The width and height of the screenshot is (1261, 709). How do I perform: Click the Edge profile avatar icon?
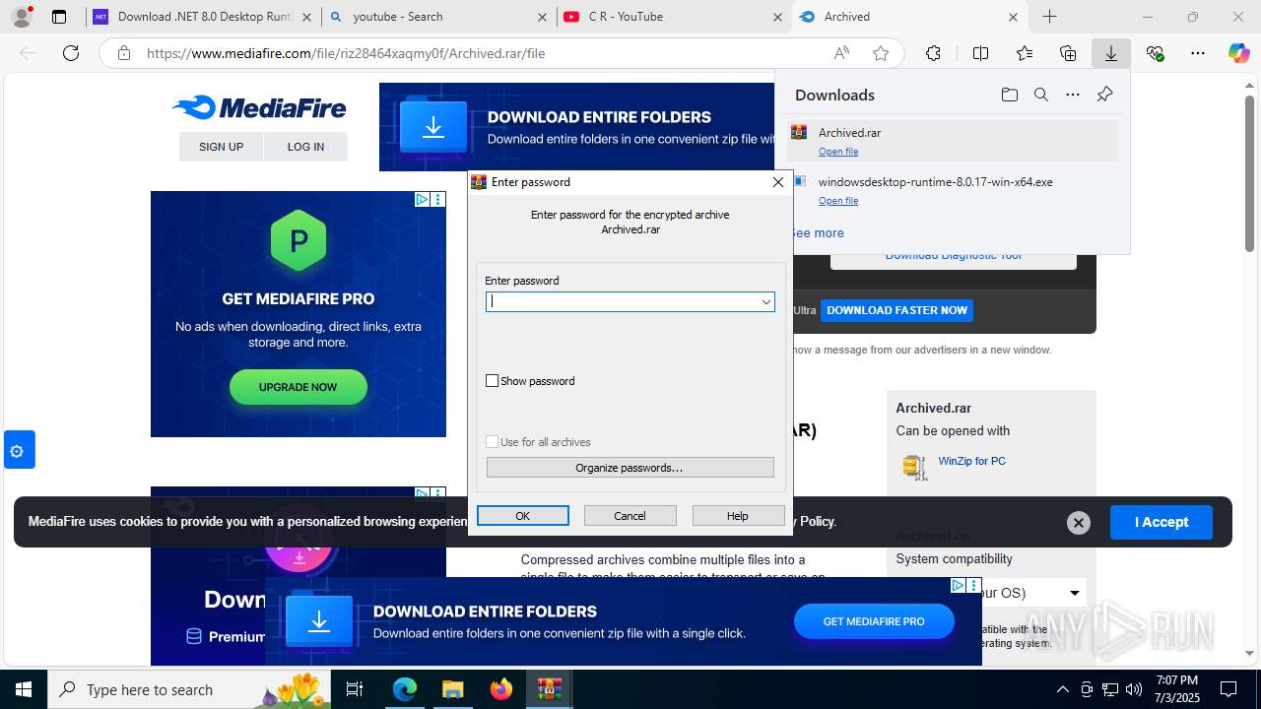22,17
